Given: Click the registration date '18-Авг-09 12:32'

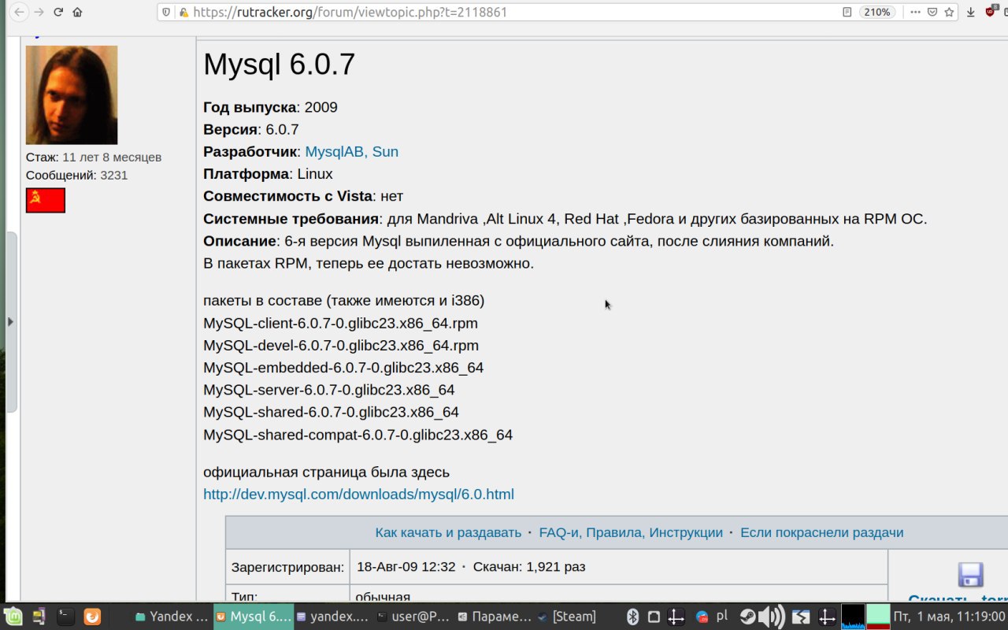Looking at the screenshot, I should point(406,567).
